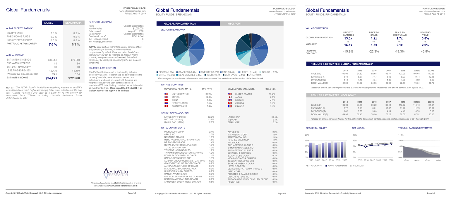This screenshot has height=197, width=451.
Task: Select the Netherlands flag icon
Action: click(167, 103)
